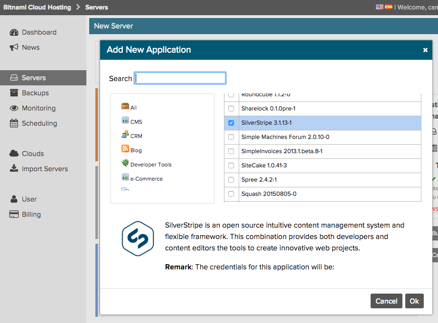Click the Servers breadcrumb link
Image resolution: width=438 pixels, height=323 pixels.
97,7
